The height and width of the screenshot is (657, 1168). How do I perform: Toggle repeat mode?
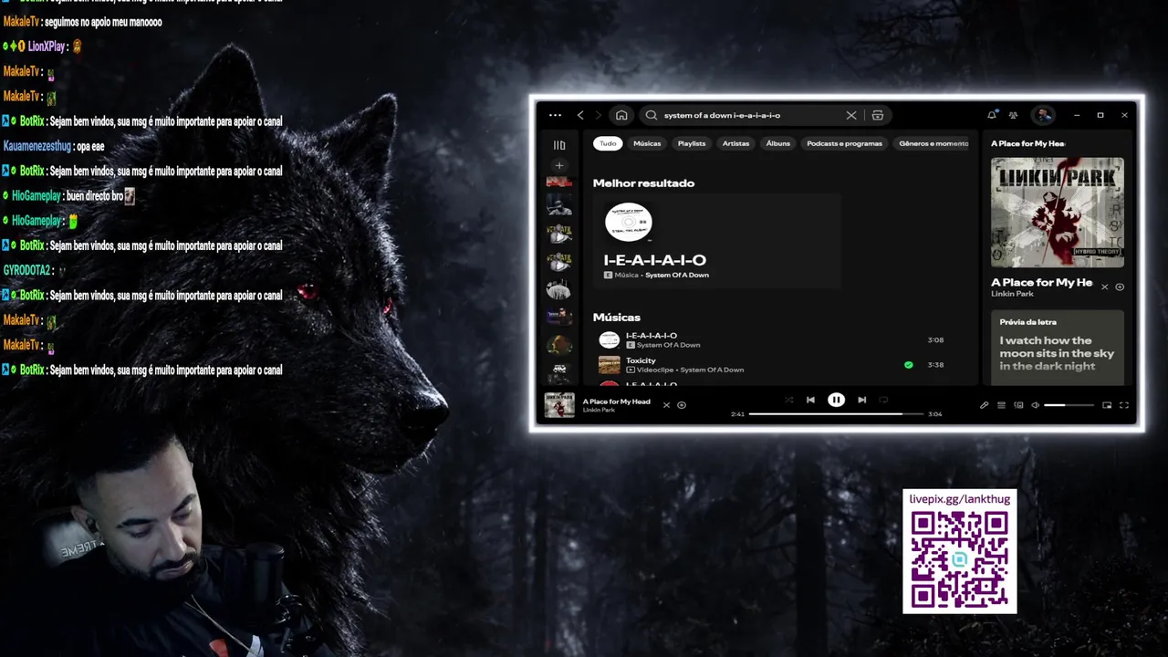click(x=883, y=400)
